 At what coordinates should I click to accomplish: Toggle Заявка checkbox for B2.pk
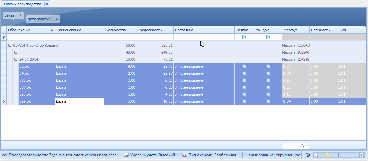244,66
